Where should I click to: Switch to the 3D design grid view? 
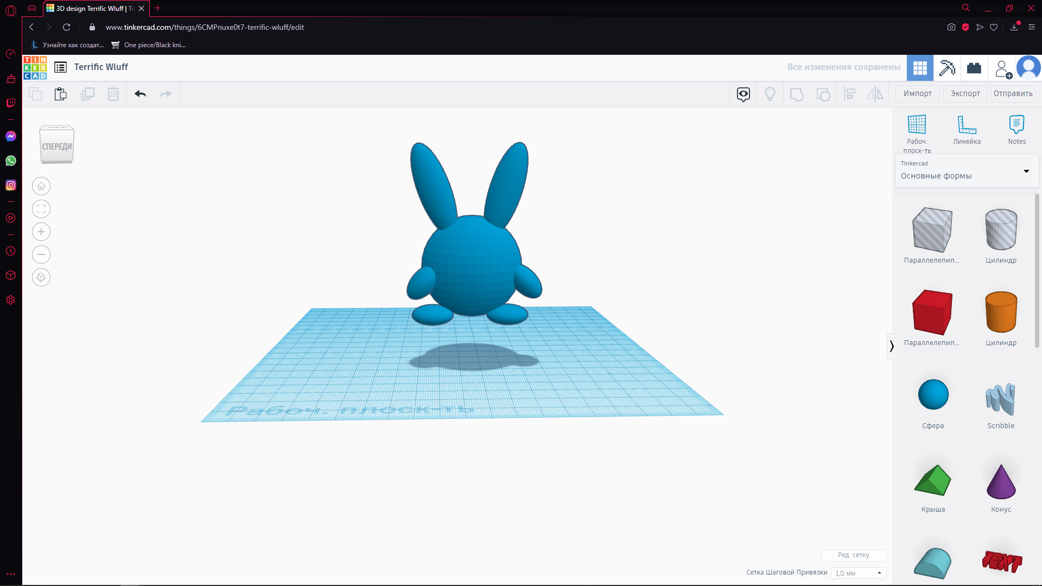(x=920, y=68)
